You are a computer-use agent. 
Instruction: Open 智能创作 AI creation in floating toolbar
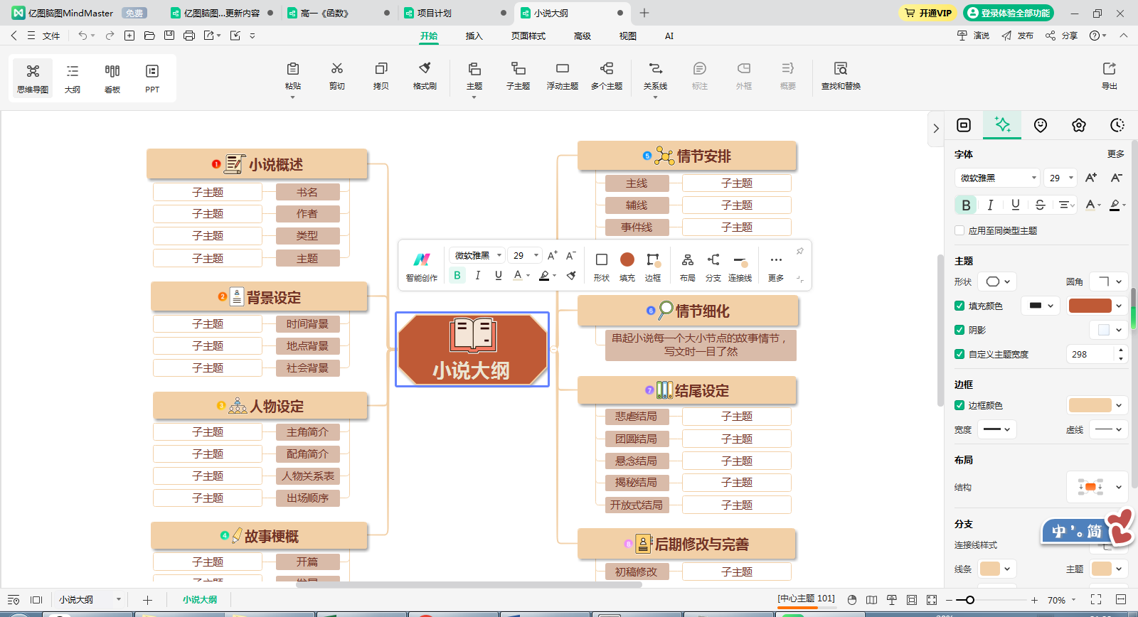[422, 267]
